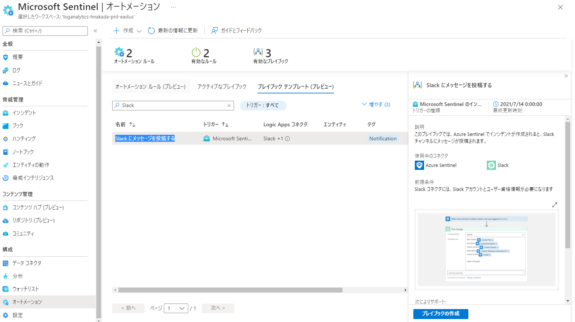Click the playbook workflow preview thumbnail
The height and width of the screenshot is (322, 575).
(x=486, y=250)
